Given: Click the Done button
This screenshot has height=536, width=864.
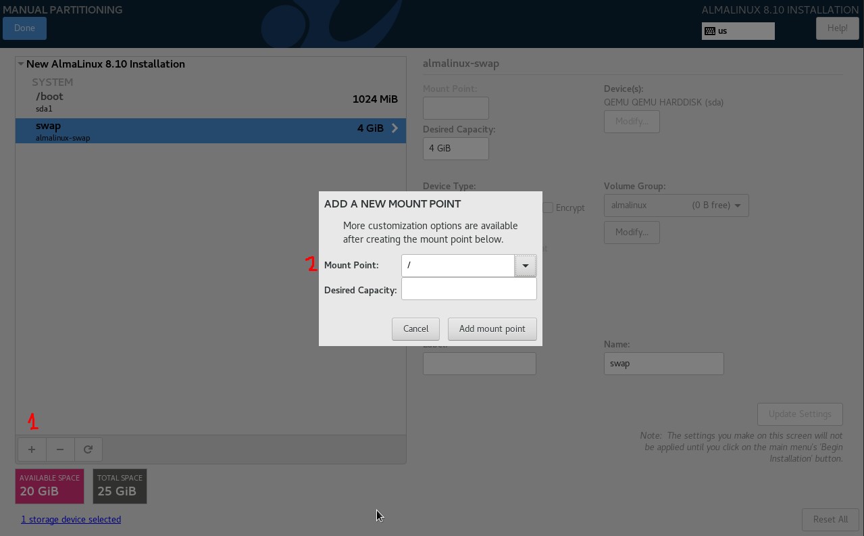Looking at the screenshot, I should (x=24, y=28).
